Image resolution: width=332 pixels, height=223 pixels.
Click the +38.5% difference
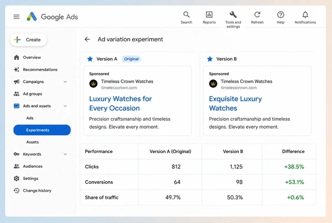pos(294,167)
